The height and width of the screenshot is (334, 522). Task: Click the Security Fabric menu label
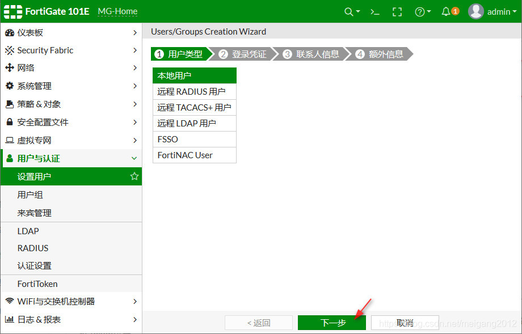click(x=45, y=50)
